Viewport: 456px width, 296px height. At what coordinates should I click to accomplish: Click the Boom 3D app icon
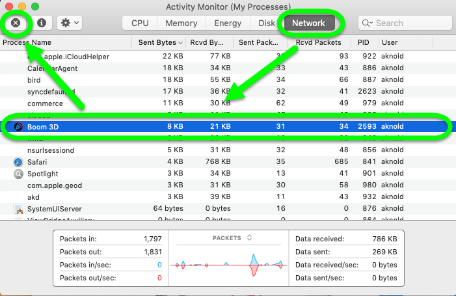coord(18,127)
